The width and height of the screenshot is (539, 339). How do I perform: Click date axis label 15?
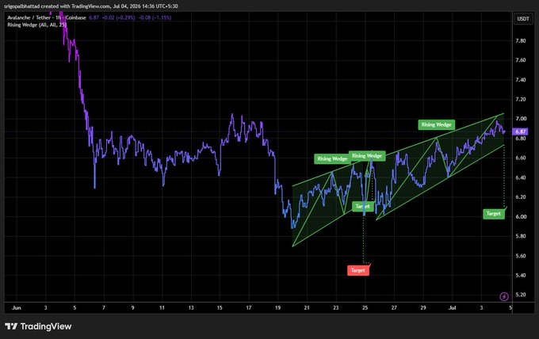(x=220, y=308)
